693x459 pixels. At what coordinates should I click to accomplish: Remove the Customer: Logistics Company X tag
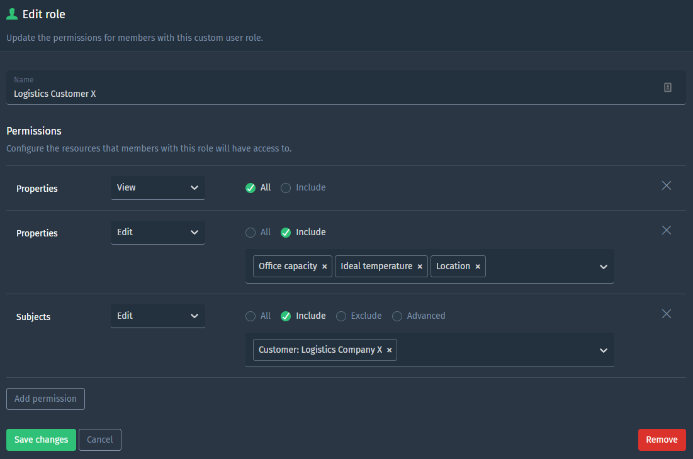[x=389, y=350]
